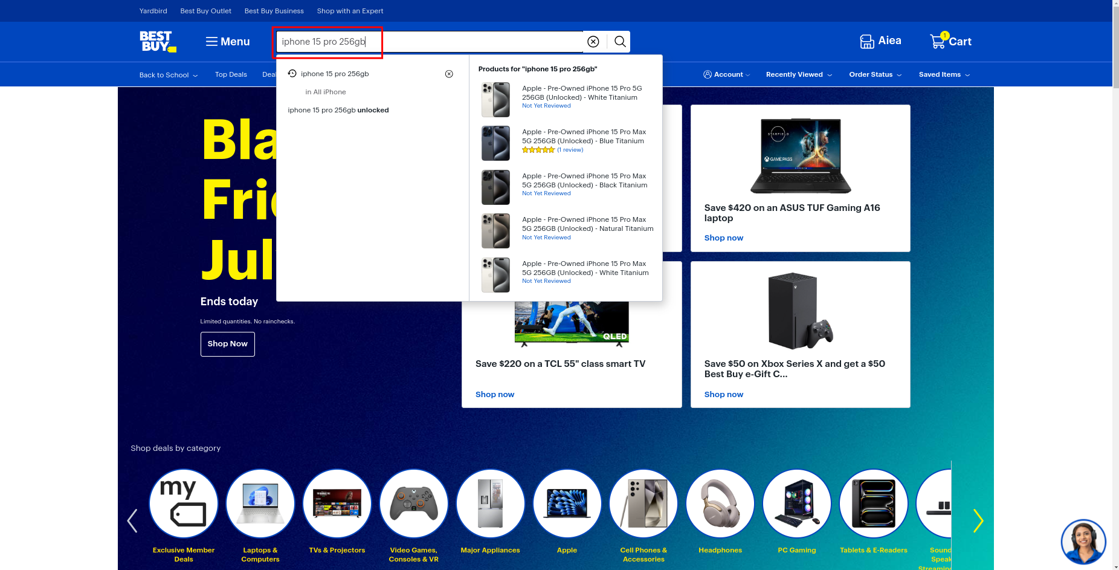Open virtual assistant chat avatar
The height and width of the screenshot is (570, 1119).
(1083, 541)
